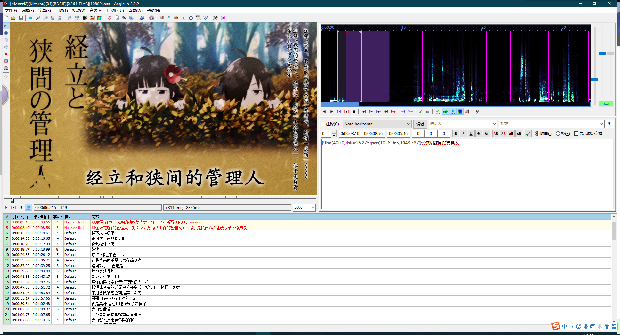The height and width of the screenshot is (335, 620).
Task: Click the yellow question mark help icon
Action: pyautogui.click(x=6, y=78)
